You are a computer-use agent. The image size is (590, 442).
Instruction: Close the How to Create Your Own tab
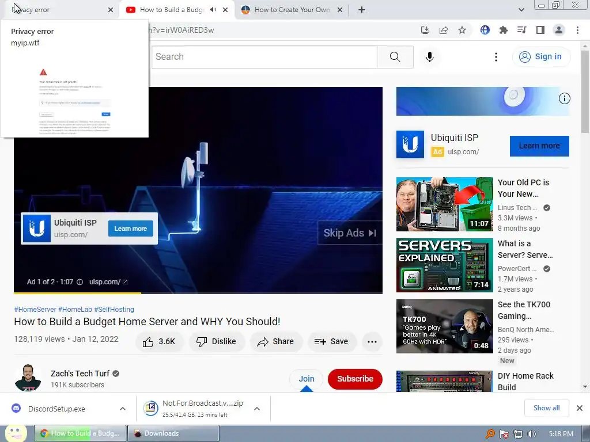pyautogui.click(x=340, y=10)
